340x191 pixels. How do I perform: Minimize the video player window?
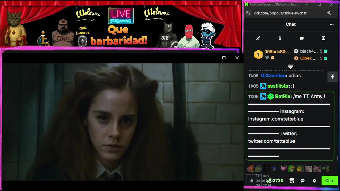[x=211, y=58]
